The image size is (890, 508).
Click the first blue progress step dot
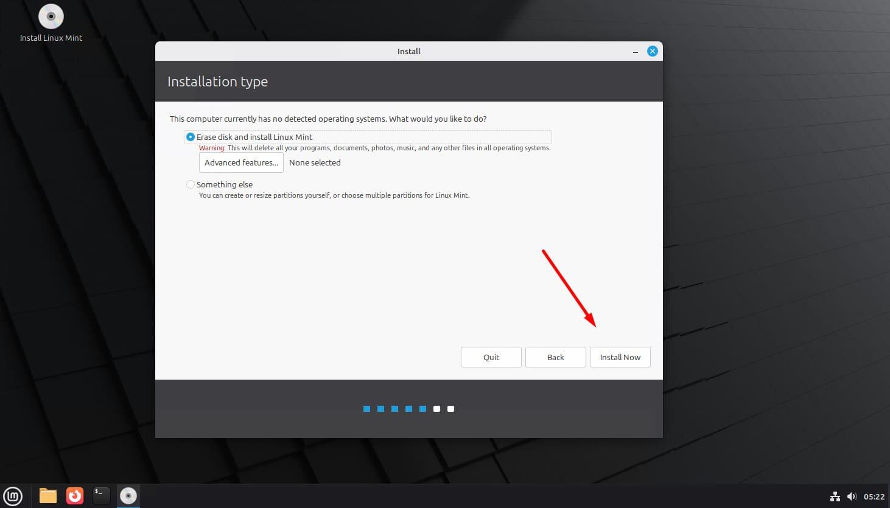click(366, 409)
